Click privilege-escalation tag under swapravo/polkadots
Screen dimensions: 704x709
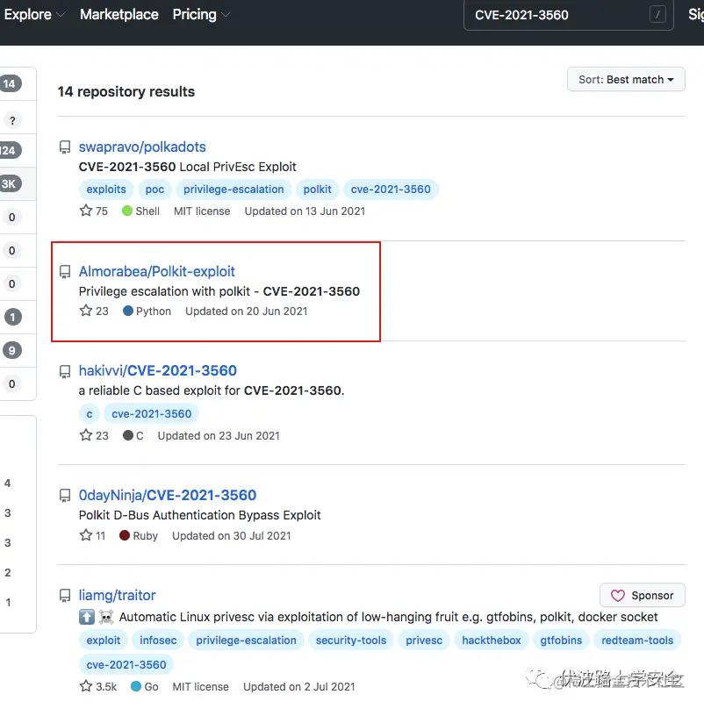[233, 190]
